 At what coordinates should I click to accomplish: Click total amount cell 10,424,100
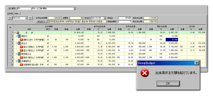(x=78, y=32)
